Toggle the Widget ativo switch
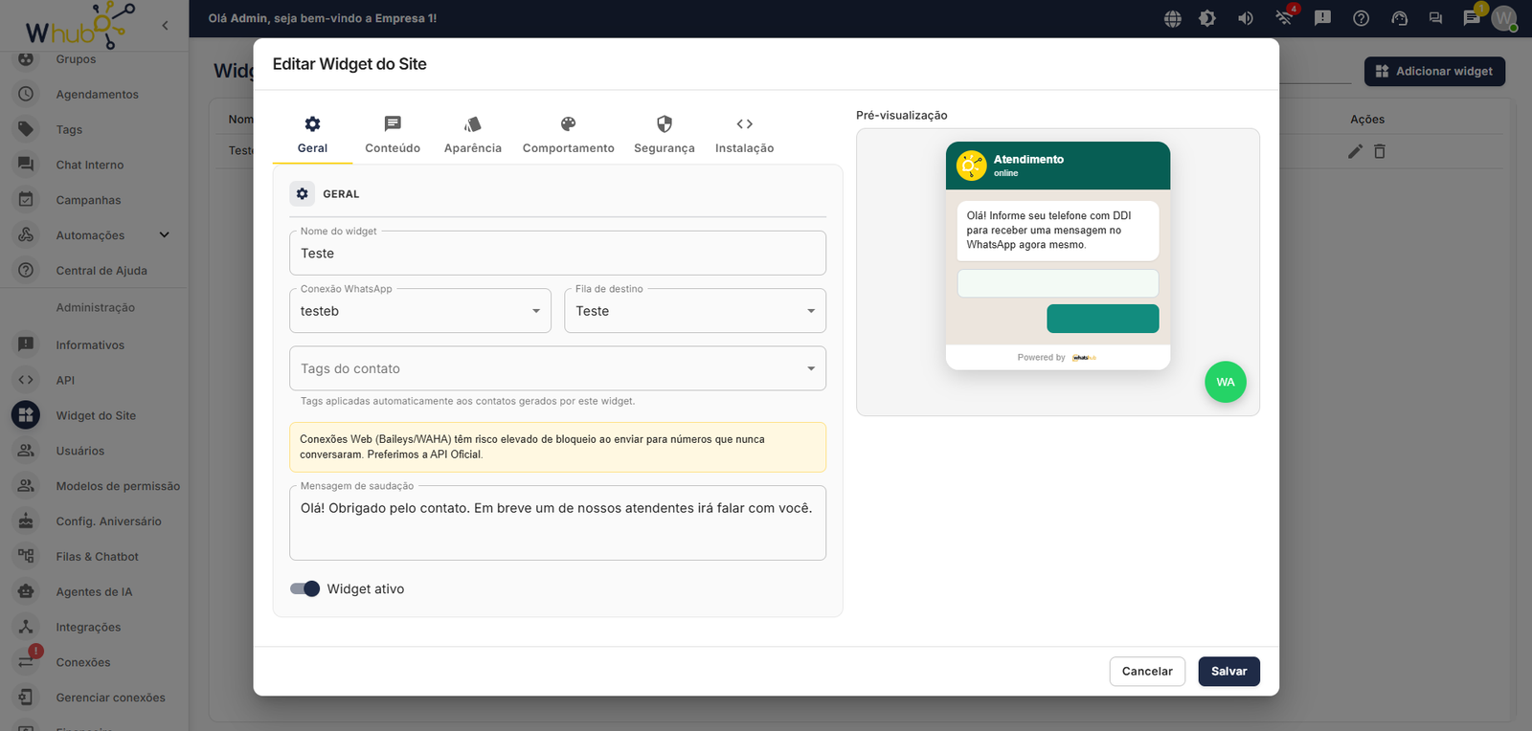This screenshot has width=1532, height=731. pyautogui.click(x=304, y=588)
